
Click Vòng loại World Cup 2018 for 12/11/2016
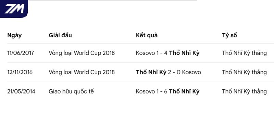click(82, 72)
